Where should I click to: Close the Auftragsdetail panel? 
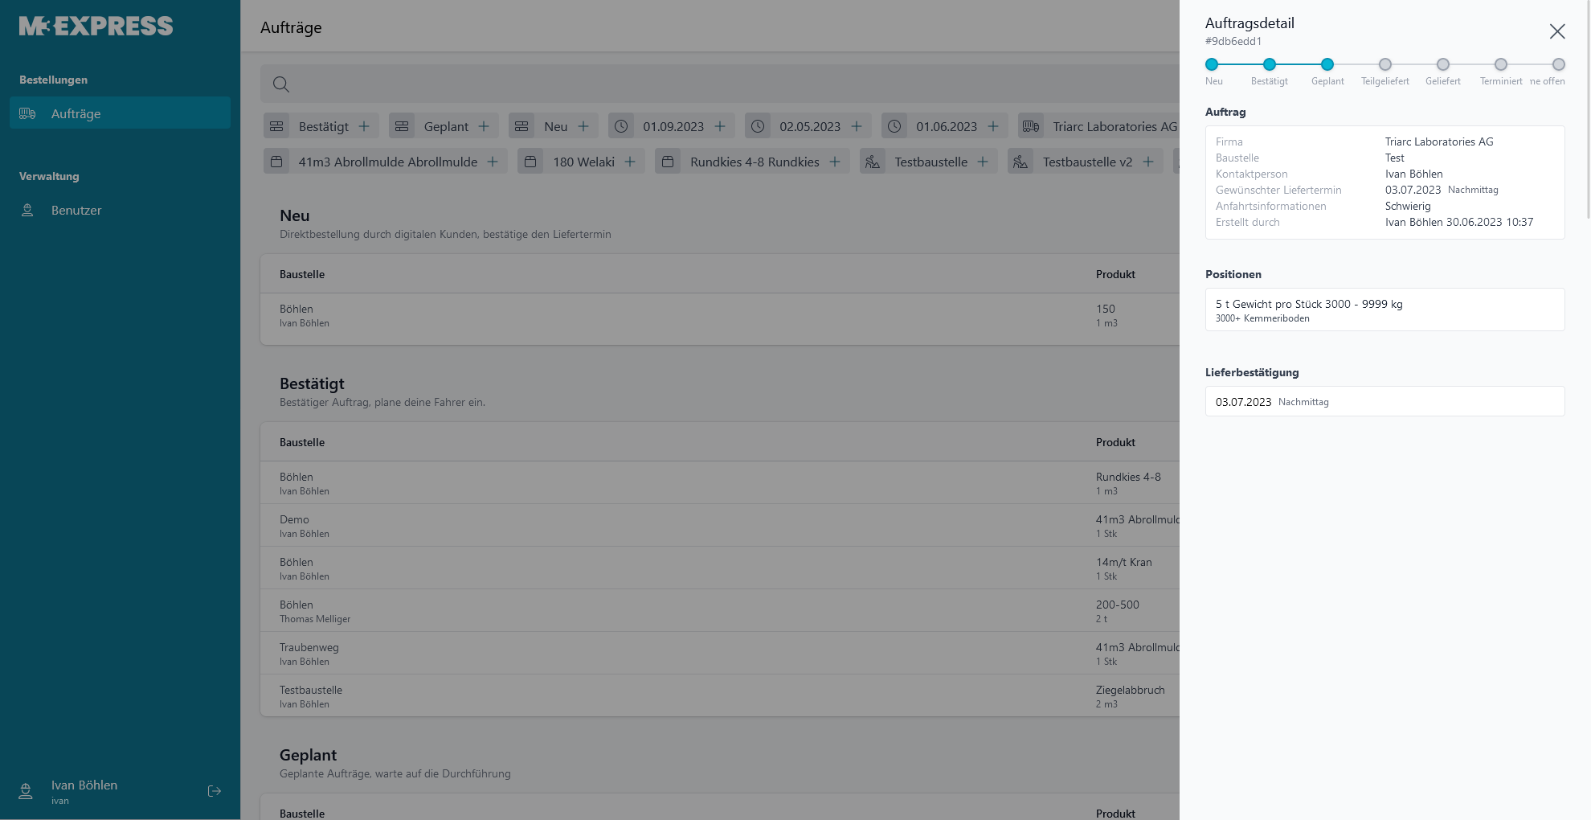pos(1557,31)
